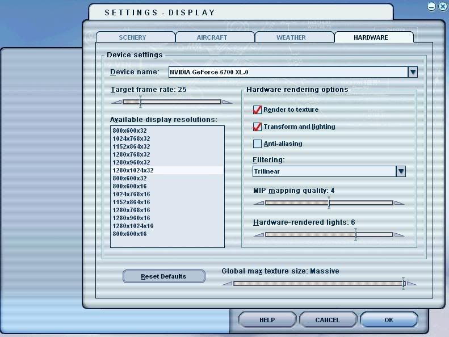Click the Hardware-rendered lights slider
The height and width of the screenshot is (337, 449).
[x=329, y=235]
